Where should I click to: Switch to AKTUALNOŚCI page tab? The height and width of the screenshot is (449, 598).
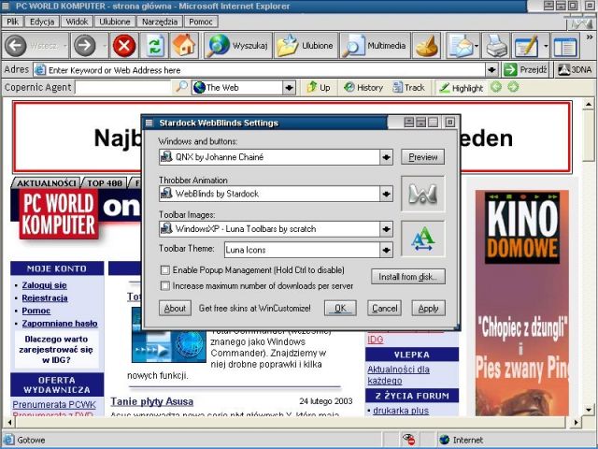(x=46, y=183)
